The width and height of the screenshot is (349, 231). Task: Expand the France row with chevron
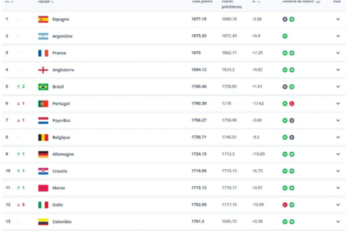(338, 53)
